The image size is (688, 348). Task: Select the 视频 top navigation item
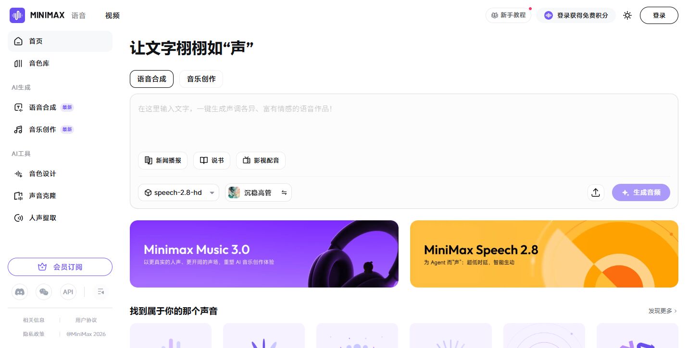(113, 15)
